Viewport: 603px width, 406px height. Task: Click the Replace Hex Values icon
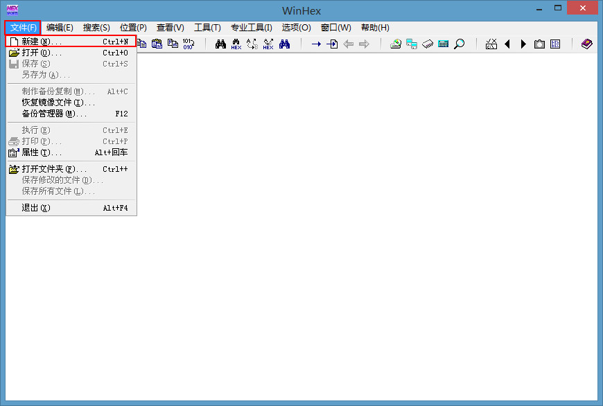(268, 44)
